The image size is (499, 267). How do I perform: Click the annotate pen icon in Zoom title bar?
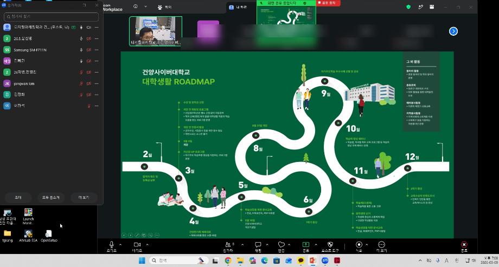pos(421,6)
